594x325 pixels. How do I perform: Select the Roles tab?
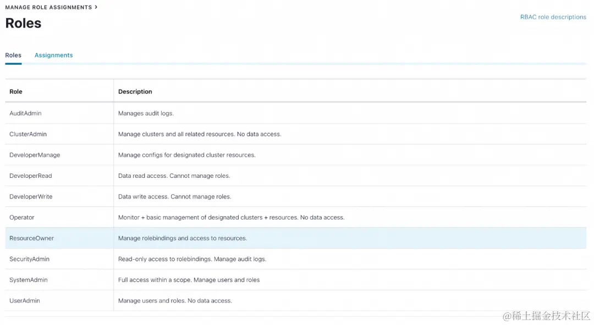click(13, 55)
